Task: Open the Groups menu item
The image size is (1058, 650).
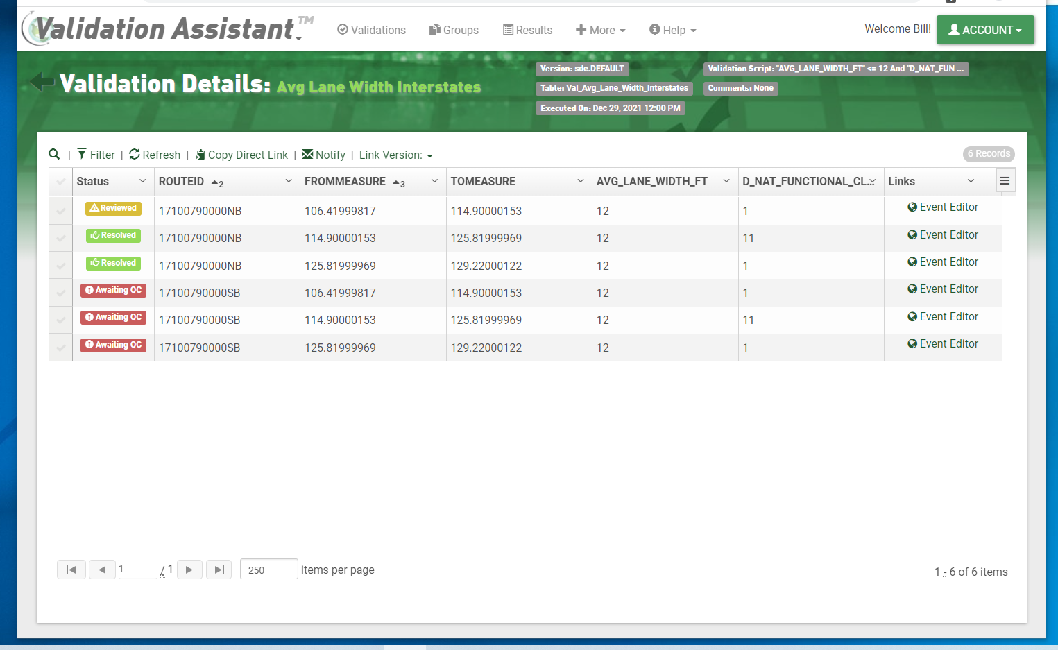Action: pos(454,30)
